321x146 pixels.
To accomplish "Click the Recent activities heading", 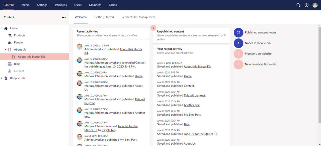I will click(x=87, y=31).
